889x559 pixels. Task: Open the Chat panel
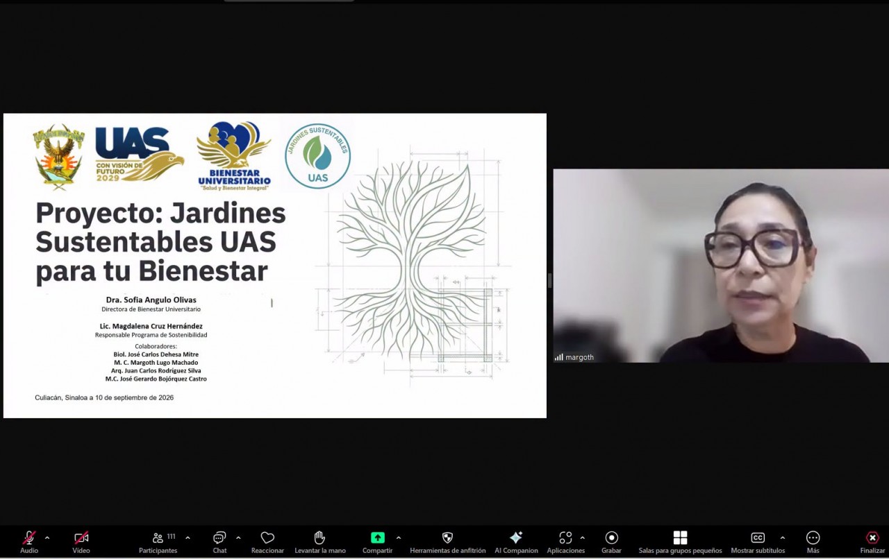click(x=219, y=542)
